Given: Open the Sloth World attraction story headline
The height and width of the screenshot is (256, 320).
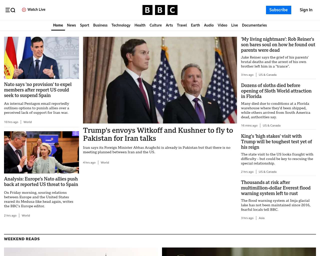Looking at the screenshot, I should click(276, 91).
